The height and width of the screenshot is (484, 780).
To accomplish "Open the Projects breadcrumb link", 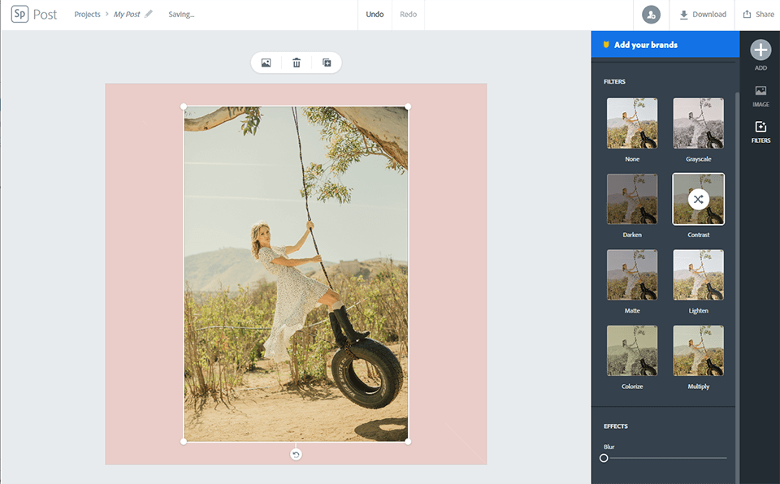I will [x=87, y=15].
